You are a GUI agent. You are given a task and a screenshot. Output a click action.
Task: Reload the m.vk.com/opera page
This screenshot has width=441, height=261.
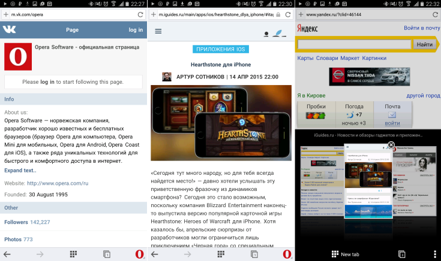140,14
